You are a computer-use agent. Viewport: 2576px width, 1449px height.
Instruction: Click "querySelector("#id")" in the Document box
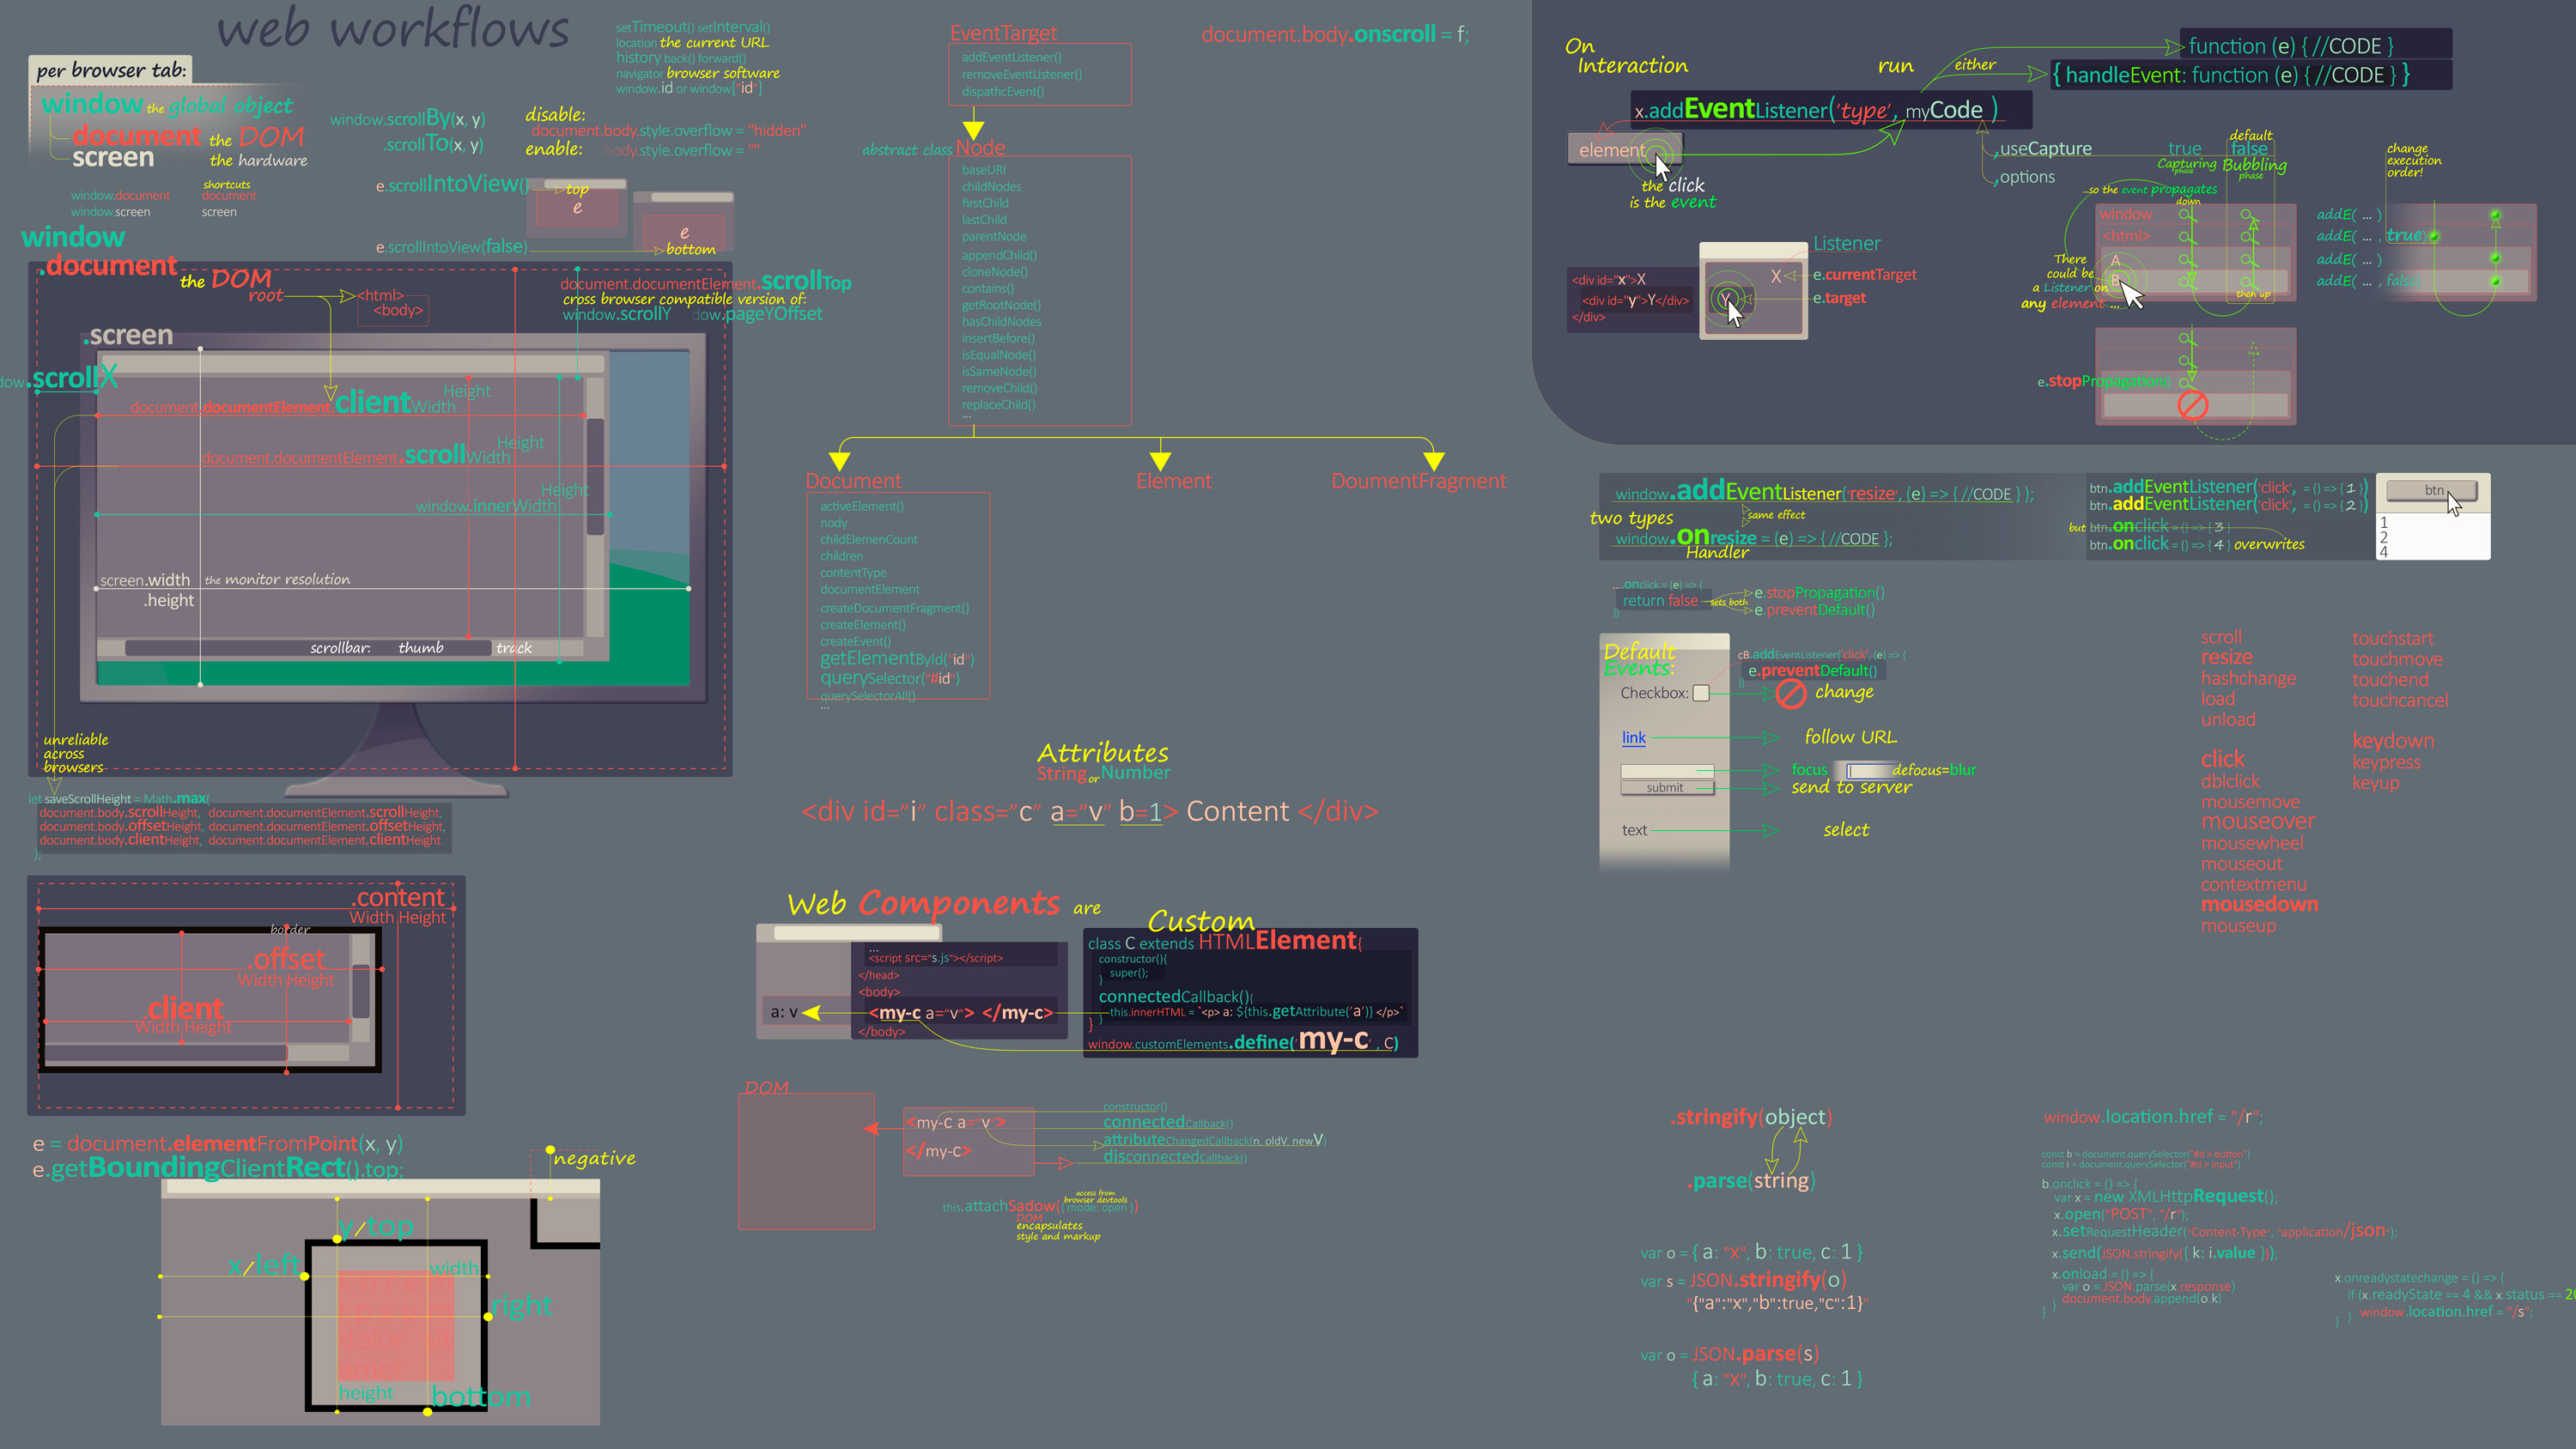889,678
